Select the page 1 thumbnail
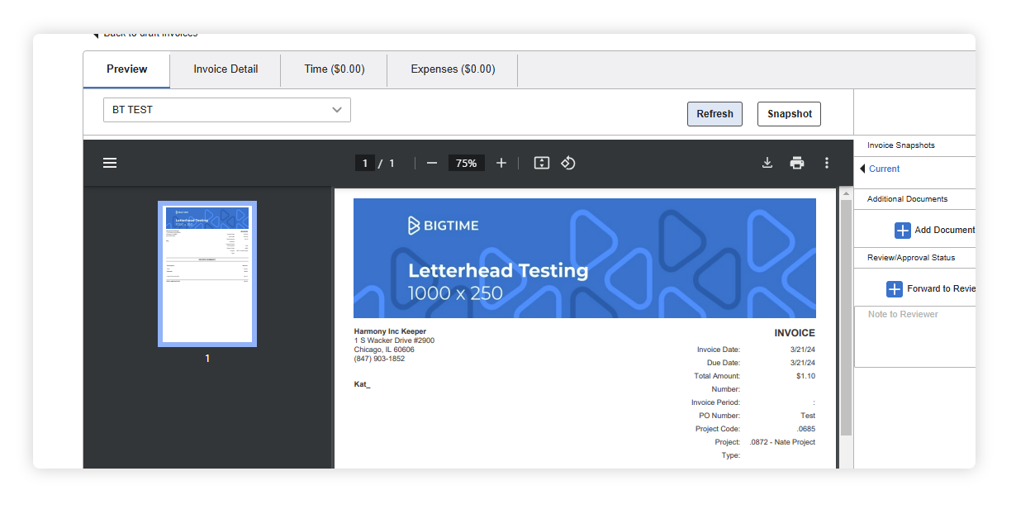 pos(207,274)
